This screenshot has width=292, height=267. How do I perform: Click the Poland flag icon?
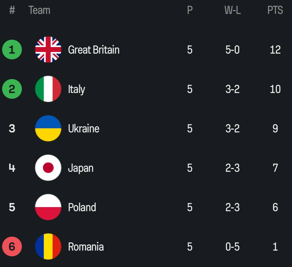pos(48,207)
